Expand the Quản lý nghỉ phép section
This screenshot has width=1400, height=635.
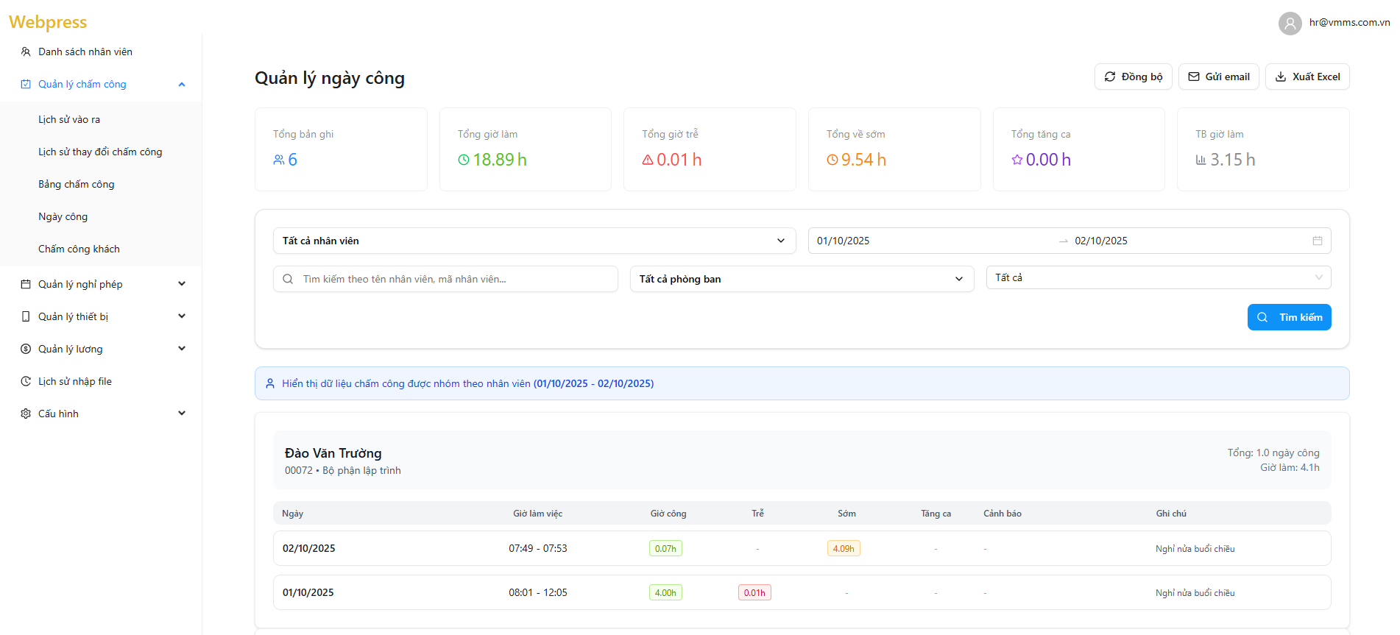tap(182, 284)
